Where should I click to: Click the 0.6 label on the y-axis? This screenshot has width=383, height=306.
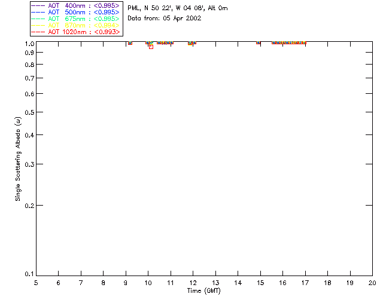click(29, 94)
